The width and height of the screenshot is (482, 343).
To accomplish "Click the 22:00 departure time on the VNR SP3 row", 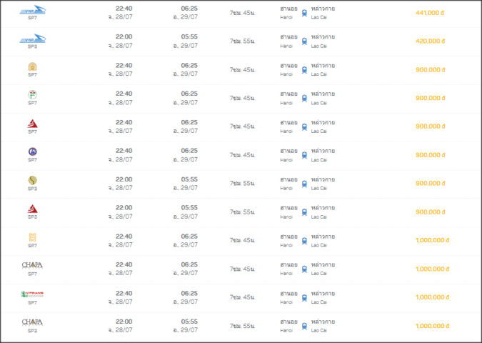I will click(x=124, y=37).
